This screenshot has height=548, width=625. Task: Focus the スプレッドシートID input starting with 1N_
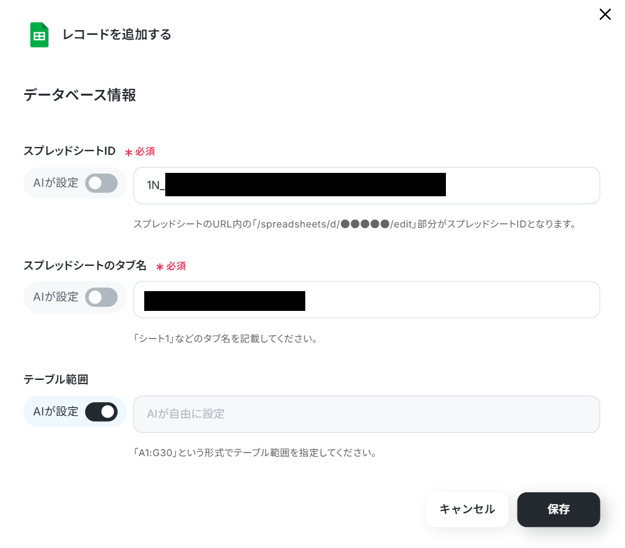367,185
